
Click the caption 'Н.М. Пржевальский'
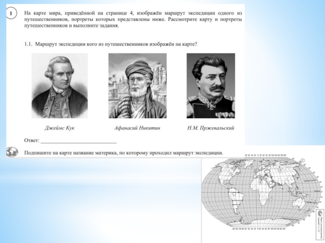[x=211, y=128]
